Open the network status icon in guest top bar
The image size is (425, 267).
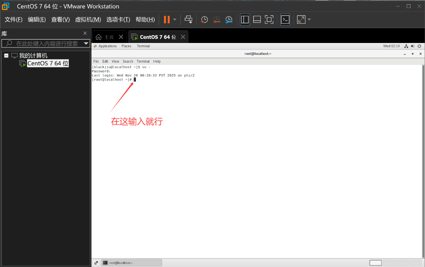[x=406, y=46]
